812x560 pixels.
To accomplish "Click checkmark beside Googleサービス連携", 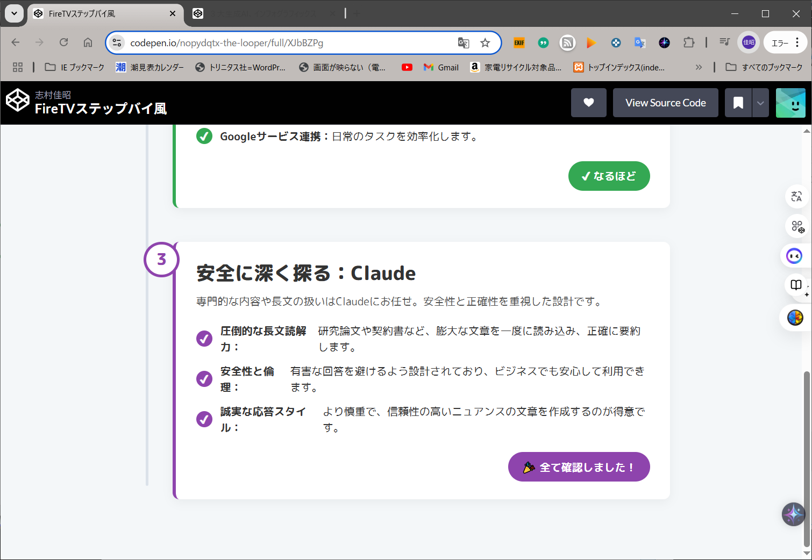I will coord(204,136).
